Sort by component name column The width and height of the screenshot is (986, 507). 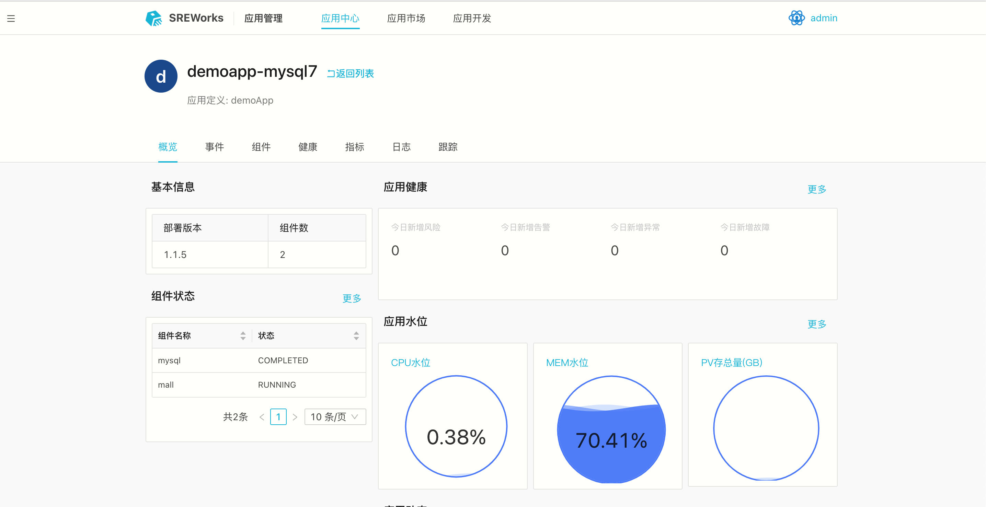(x=243, y=336)
